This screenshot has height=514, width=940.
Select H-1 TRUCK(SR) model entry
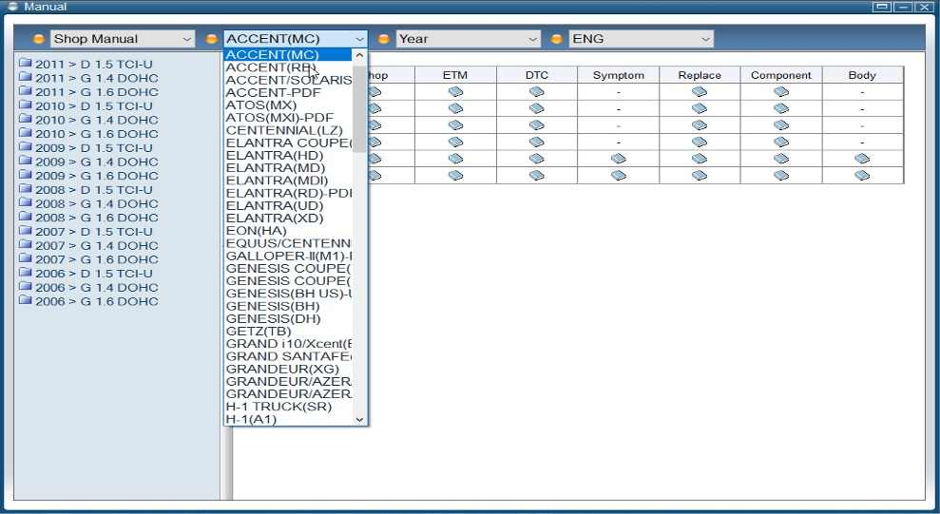(278, 407)
